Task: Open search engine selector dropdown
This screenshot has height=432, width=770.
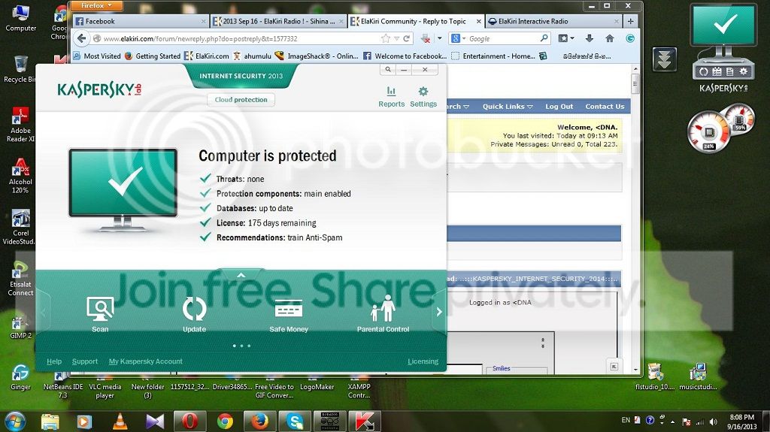Action: pyautogui.click(x=459, y=38)
